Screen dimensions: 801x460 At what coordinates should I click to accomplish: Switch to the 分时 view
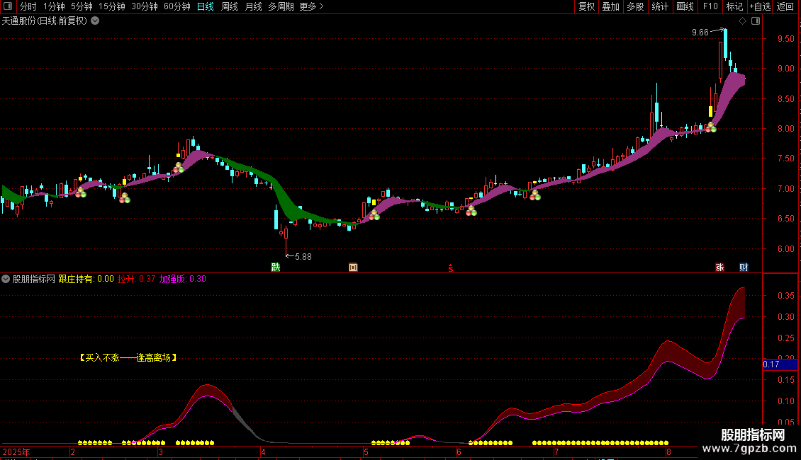tap(28, 6)
